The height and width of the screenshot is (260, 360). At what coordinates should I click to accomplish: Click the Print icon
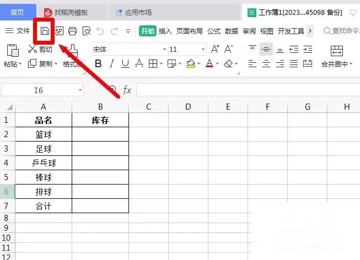73,31
